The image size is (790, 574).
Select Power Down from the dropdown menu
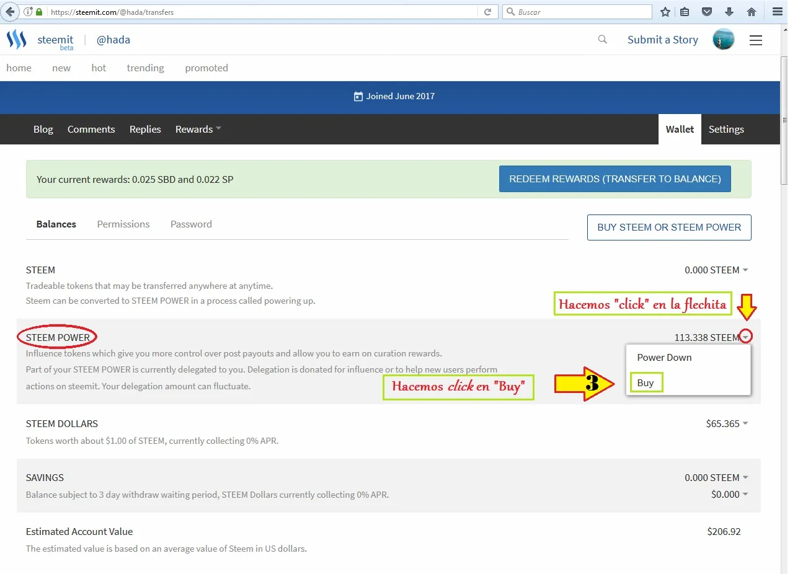[x=664, y=358]
